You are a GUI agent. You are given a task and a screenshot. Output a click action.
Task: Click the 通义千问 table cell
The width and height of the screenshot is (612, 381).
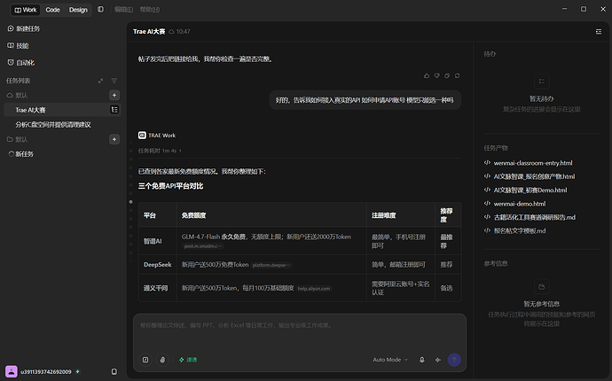pyautogui.click(x=157, y=288)
